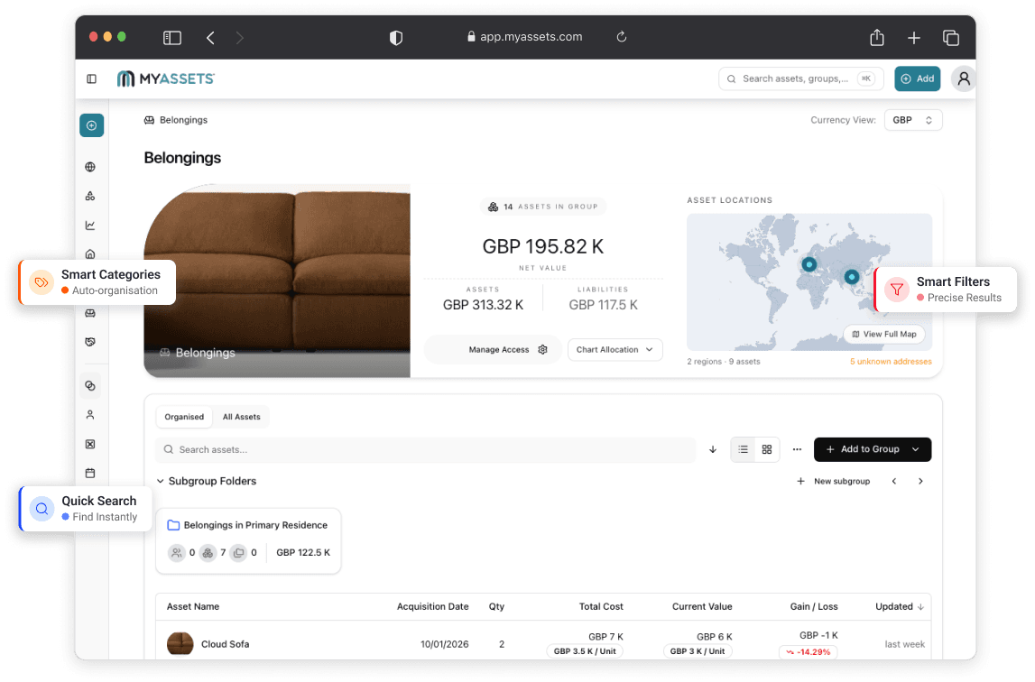Viewport: 1035px width, 682px height.
Task: Open View Full Map
Action: tap(884, 334)
